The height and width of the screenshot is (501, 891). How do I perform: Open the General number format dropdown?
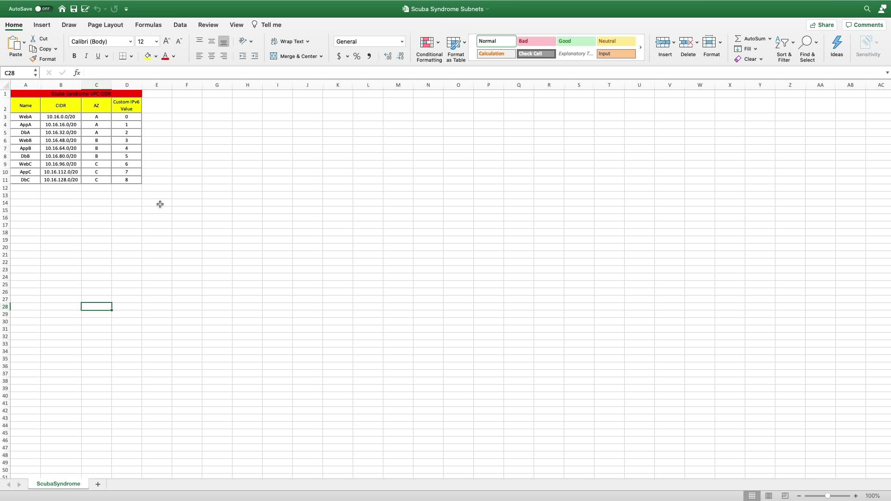[x=401, y=42]
